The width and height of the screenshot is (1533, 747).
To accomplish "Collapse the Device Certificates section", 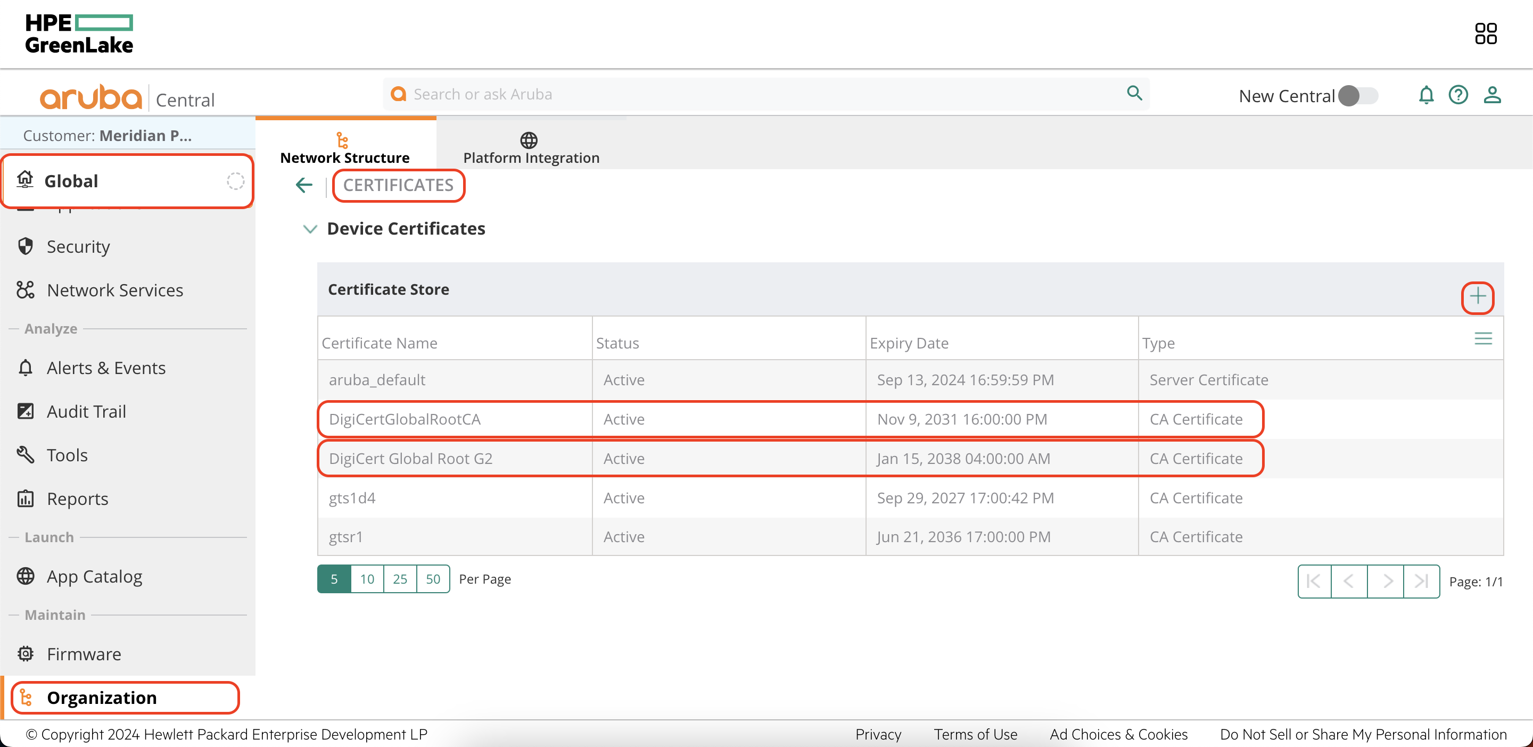I will click(x=309, y=229).
